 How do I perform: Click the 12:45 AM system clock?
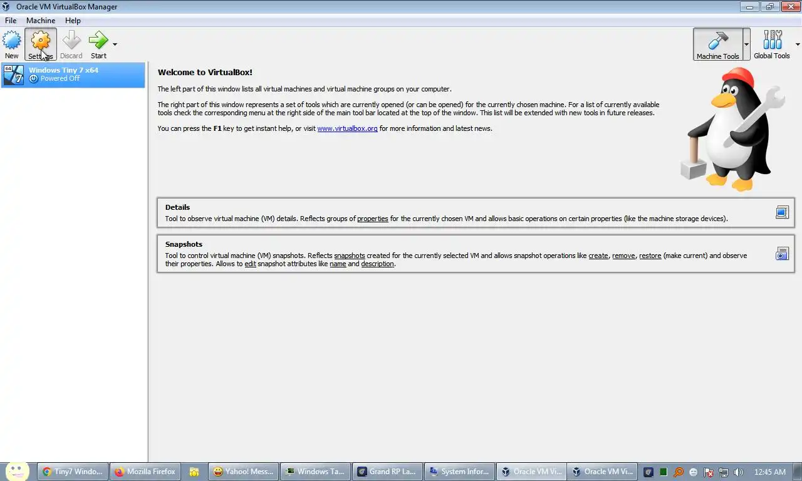tap(770, 472)
